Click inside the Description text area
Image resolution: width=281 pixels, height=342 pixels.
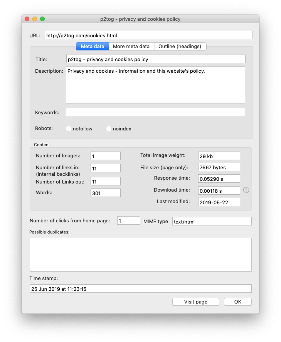click(155, 85)
